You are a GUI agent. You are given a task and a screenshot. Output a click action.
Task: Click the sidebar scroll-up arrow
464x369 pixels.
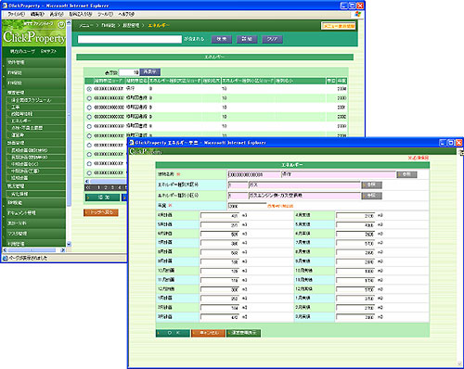point(69,23)
